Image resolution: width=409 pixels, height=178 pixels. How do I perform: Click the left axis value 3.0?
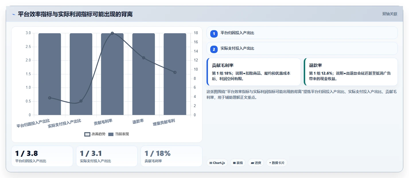point(28,33)
